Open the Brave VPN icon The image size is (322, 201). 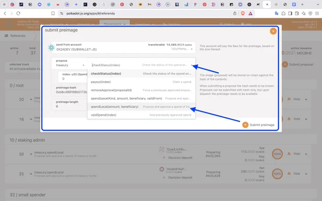[310, 13]
